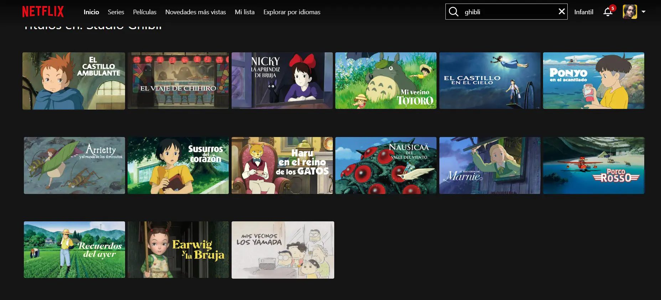Open Arrietty y el mundo de los diminutos
This screenshot has height=300, width=661.
tap(74, 165)
